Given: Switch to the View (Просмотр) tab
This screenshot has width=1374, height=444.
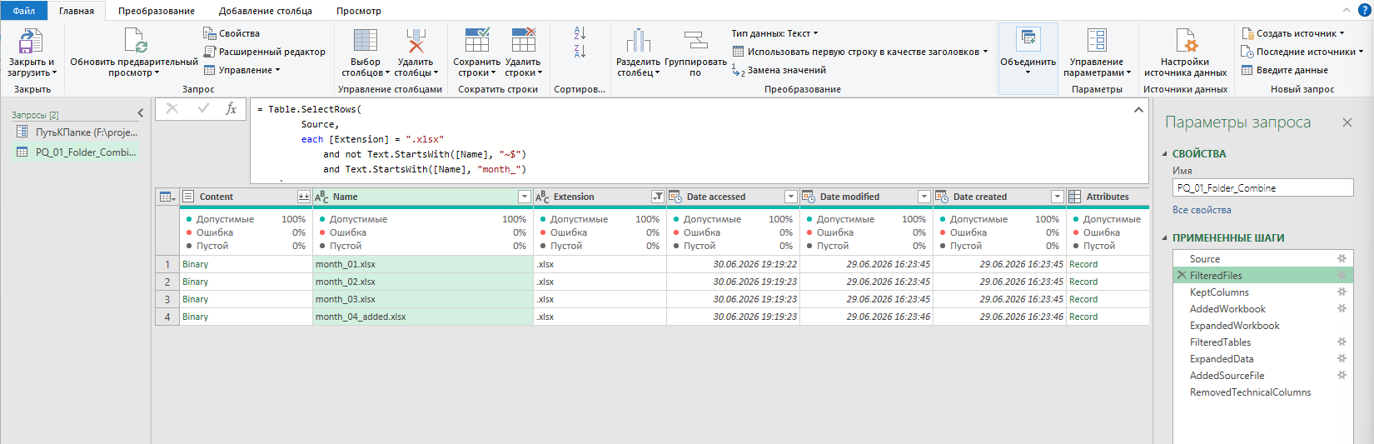Looking at the screenshot, I should 359,11.
